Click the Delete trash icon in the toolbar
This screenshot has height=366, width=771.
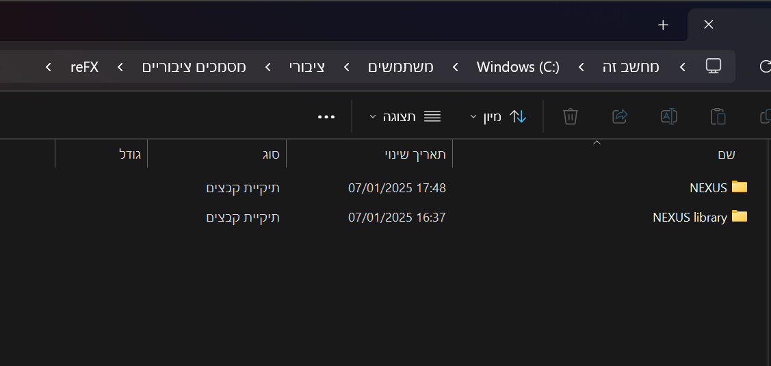point(571,116)
